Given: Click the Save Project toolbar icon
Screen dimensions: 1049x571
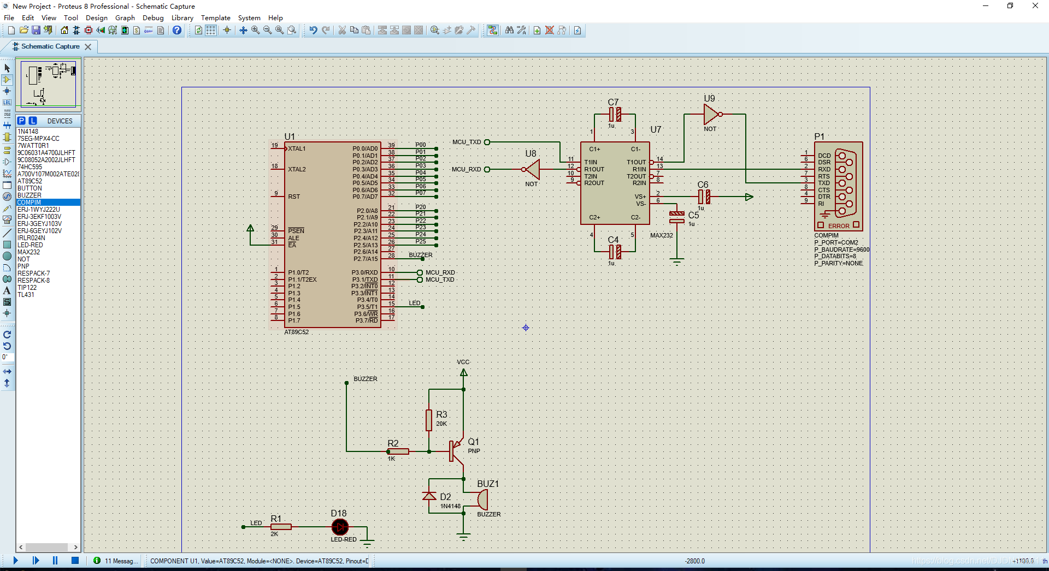Looking at the screenshot, I should point(36,30).
